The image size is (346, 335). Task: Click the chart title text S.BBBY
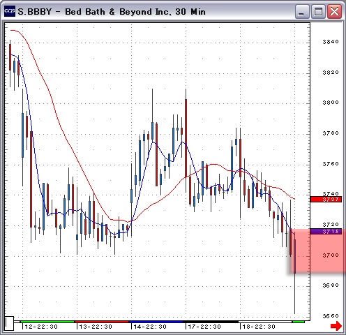point(34,12)
